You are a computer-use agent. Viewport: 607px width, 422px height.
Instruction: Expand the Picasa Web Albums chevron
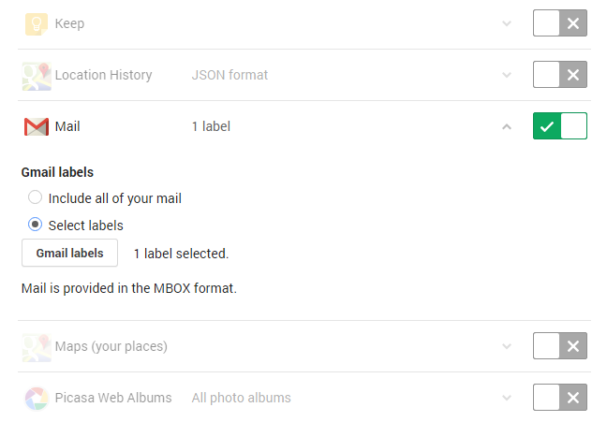(x=507, y=398)
